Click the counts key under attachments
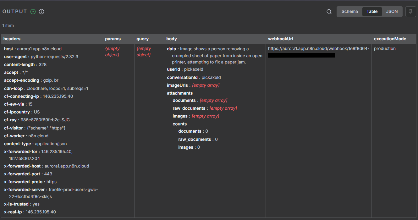Viewport: 418px width, 220px height. [x=179, y=124]
